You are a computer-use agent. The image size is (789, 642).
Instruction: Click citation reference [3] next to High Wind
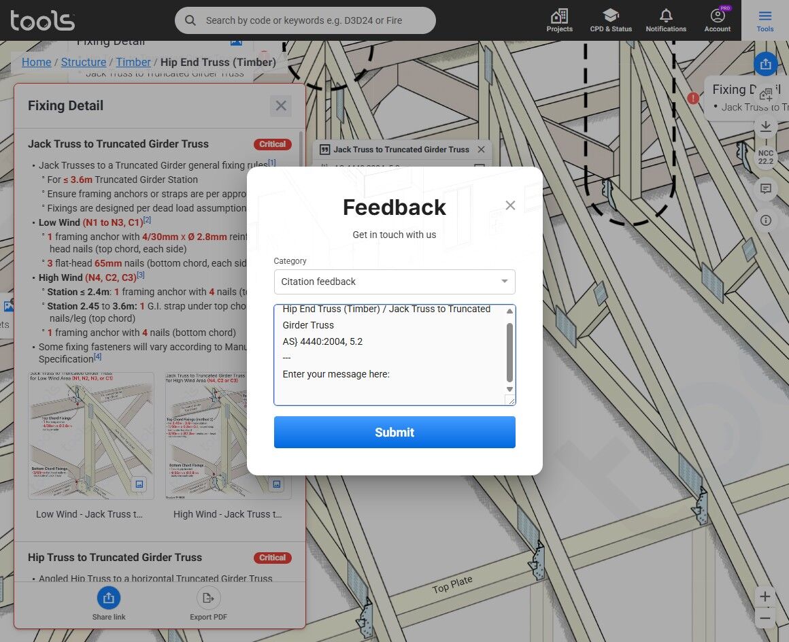coord(141,275)
